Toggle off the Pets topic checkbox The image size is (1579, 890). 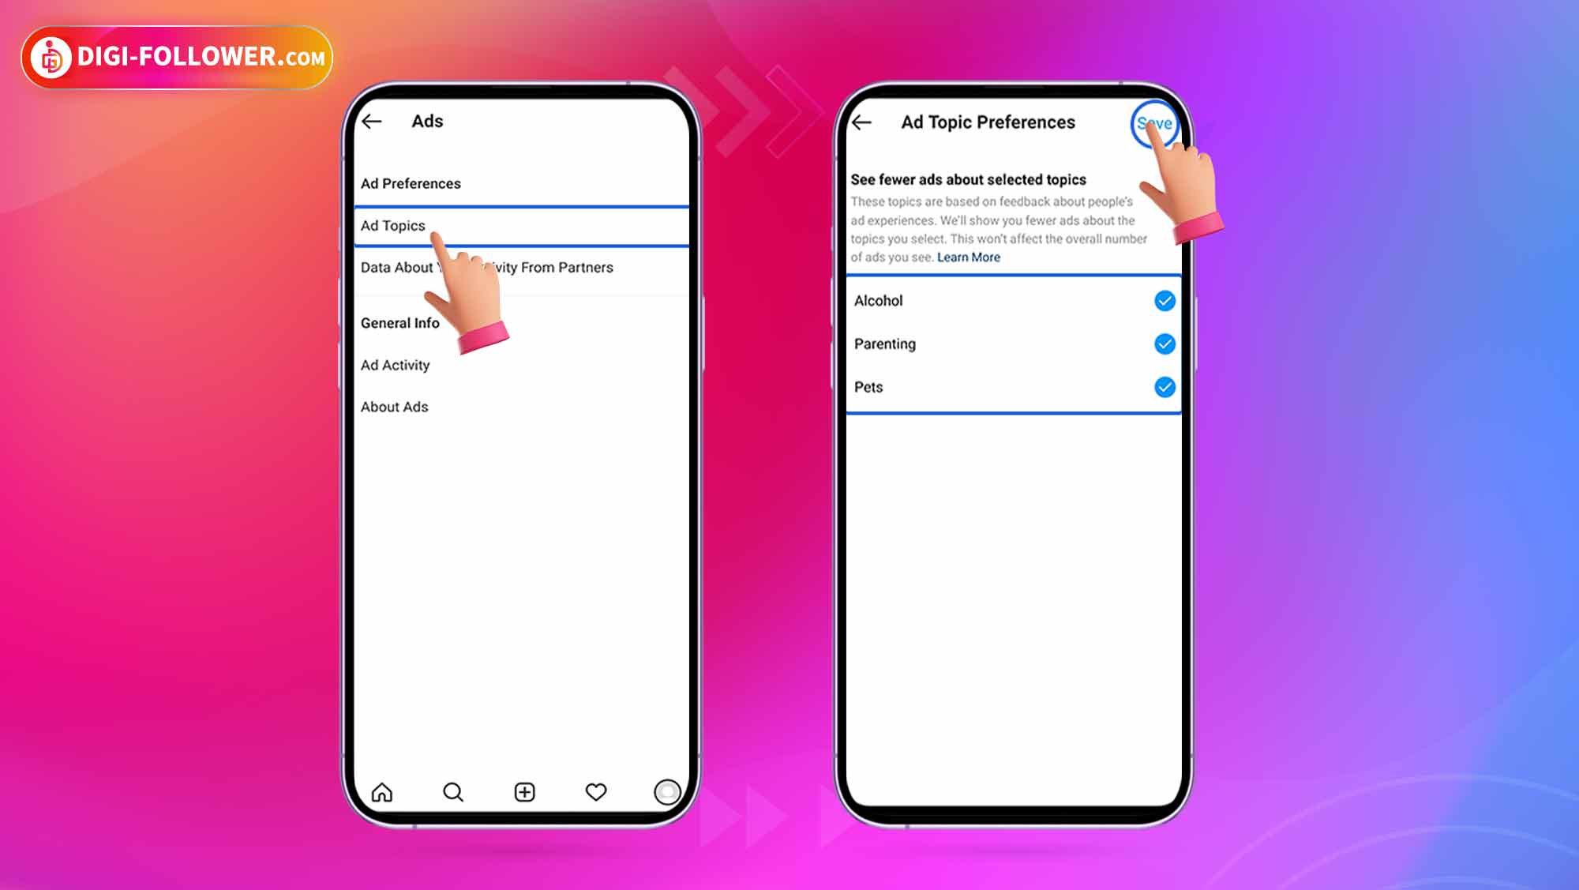coord(1165,386)
